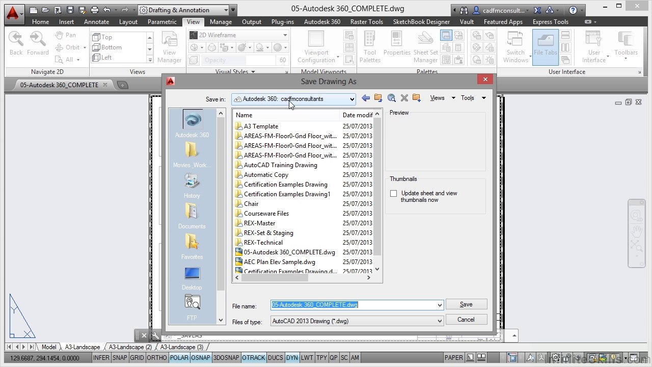The width and height of the screenshot is (652, 367).
Task: Toggle File Tabs button in ribbon
Action: (x=546, y=47)
